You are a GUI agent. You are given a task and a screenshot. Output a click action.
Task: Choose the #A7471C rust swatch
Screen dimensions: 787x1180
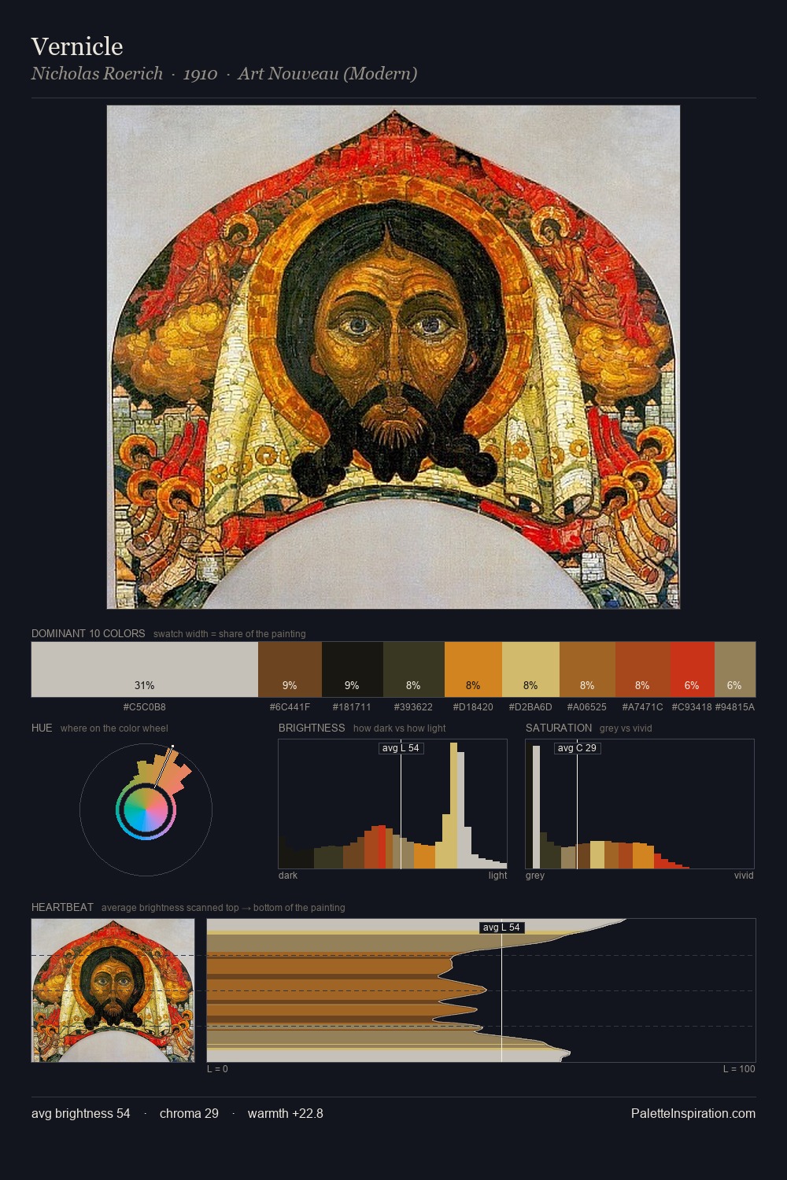[x=642, y=669]
